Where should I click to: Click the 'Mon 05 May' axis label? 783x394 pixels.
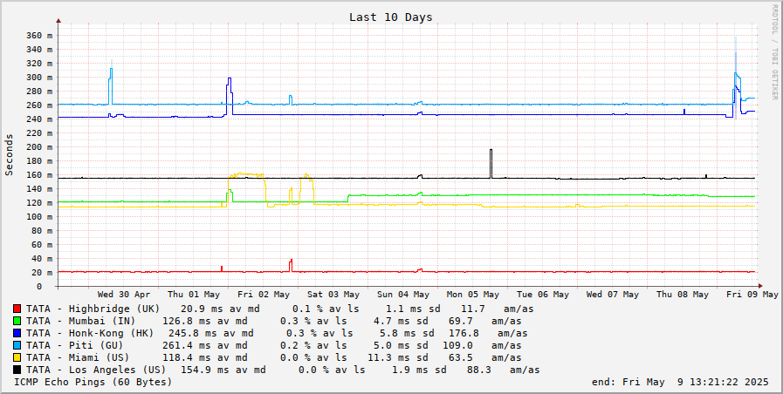(x=473, y=295)
